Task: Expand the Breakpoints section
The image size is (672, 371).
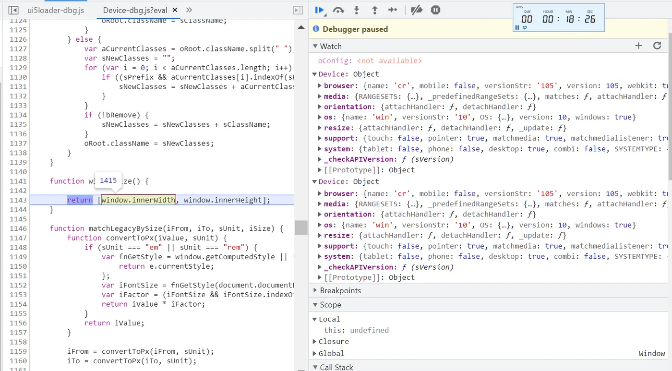Action: 315,290
